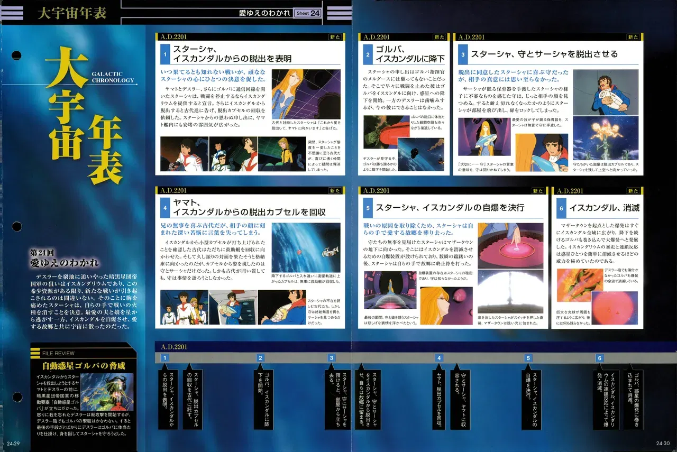Click the 自動惑星ゴルバの脅威 title
Image resolution: width=677 pixels, height=452 pixels.
[84, 365]
